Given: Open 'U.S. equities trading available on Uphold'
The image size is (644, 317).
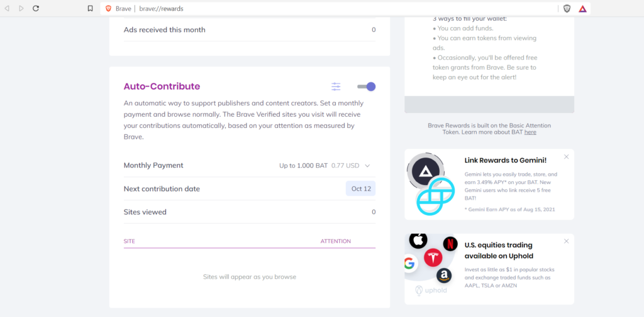Looking at the screenshot, I should coord(499,250).
